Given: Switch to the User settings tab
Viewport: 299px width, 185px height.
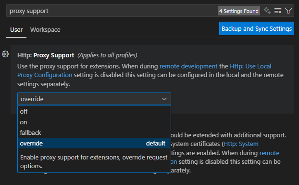Looking at the screenshot, I should tap(16, 30).
